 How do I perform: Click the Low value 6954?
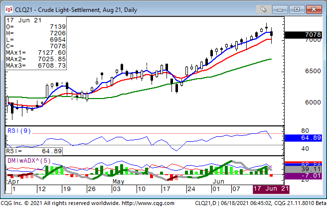tap(58, 40)
